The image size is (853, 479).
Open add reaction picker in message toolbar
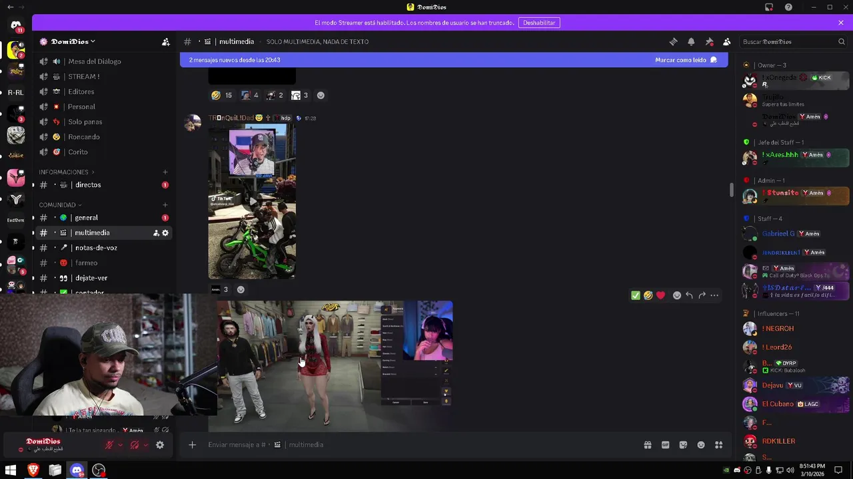tap(677, 295)
